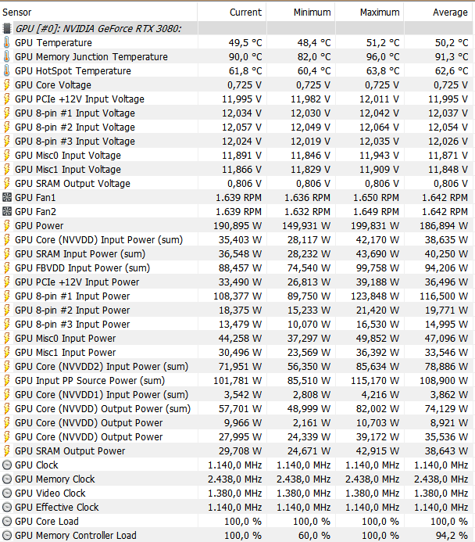Click clock icon beside GPU Memory Clock
Image resolution: width=475 pixels, height=542 pixels.
(x=7, y=479)
